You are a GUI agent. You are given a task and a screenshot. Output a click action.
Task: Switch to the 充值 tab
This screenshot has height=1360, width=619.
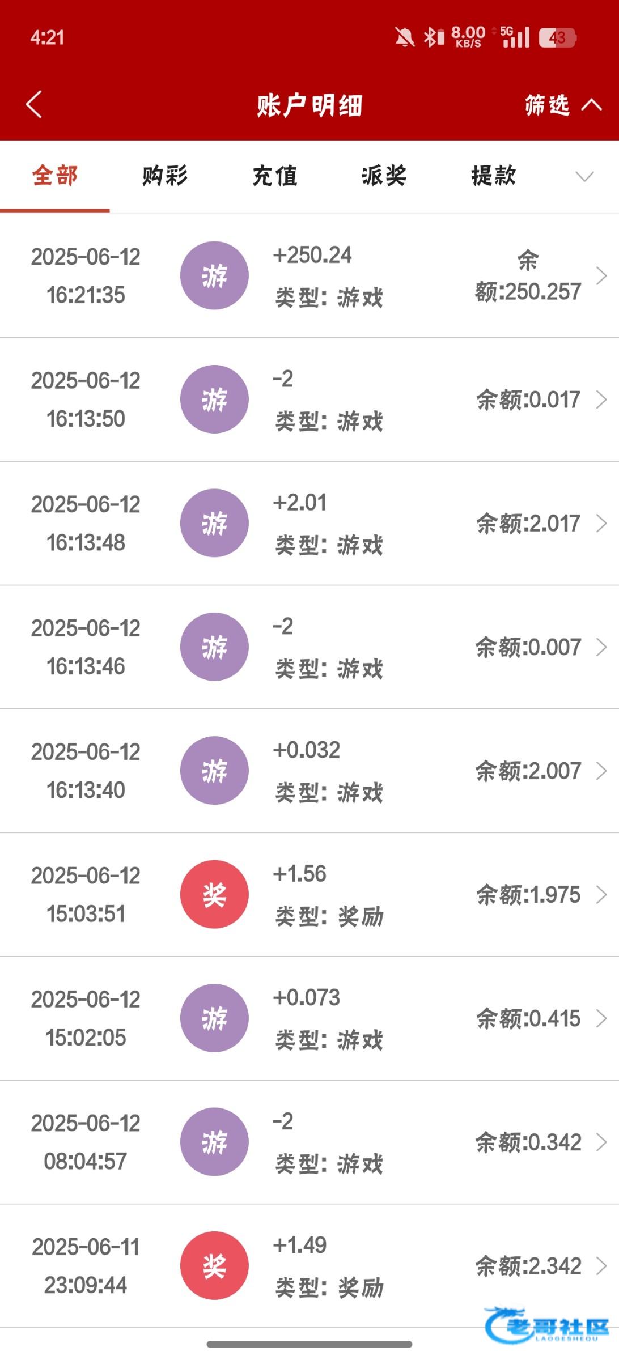pos(275,176)
